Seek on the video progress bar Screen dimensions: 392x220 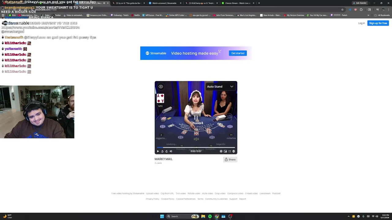click(196, 148)
